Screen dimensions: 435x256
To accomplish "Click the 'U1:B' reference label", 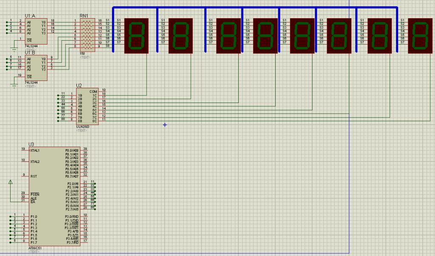I will tap(30, 53).
